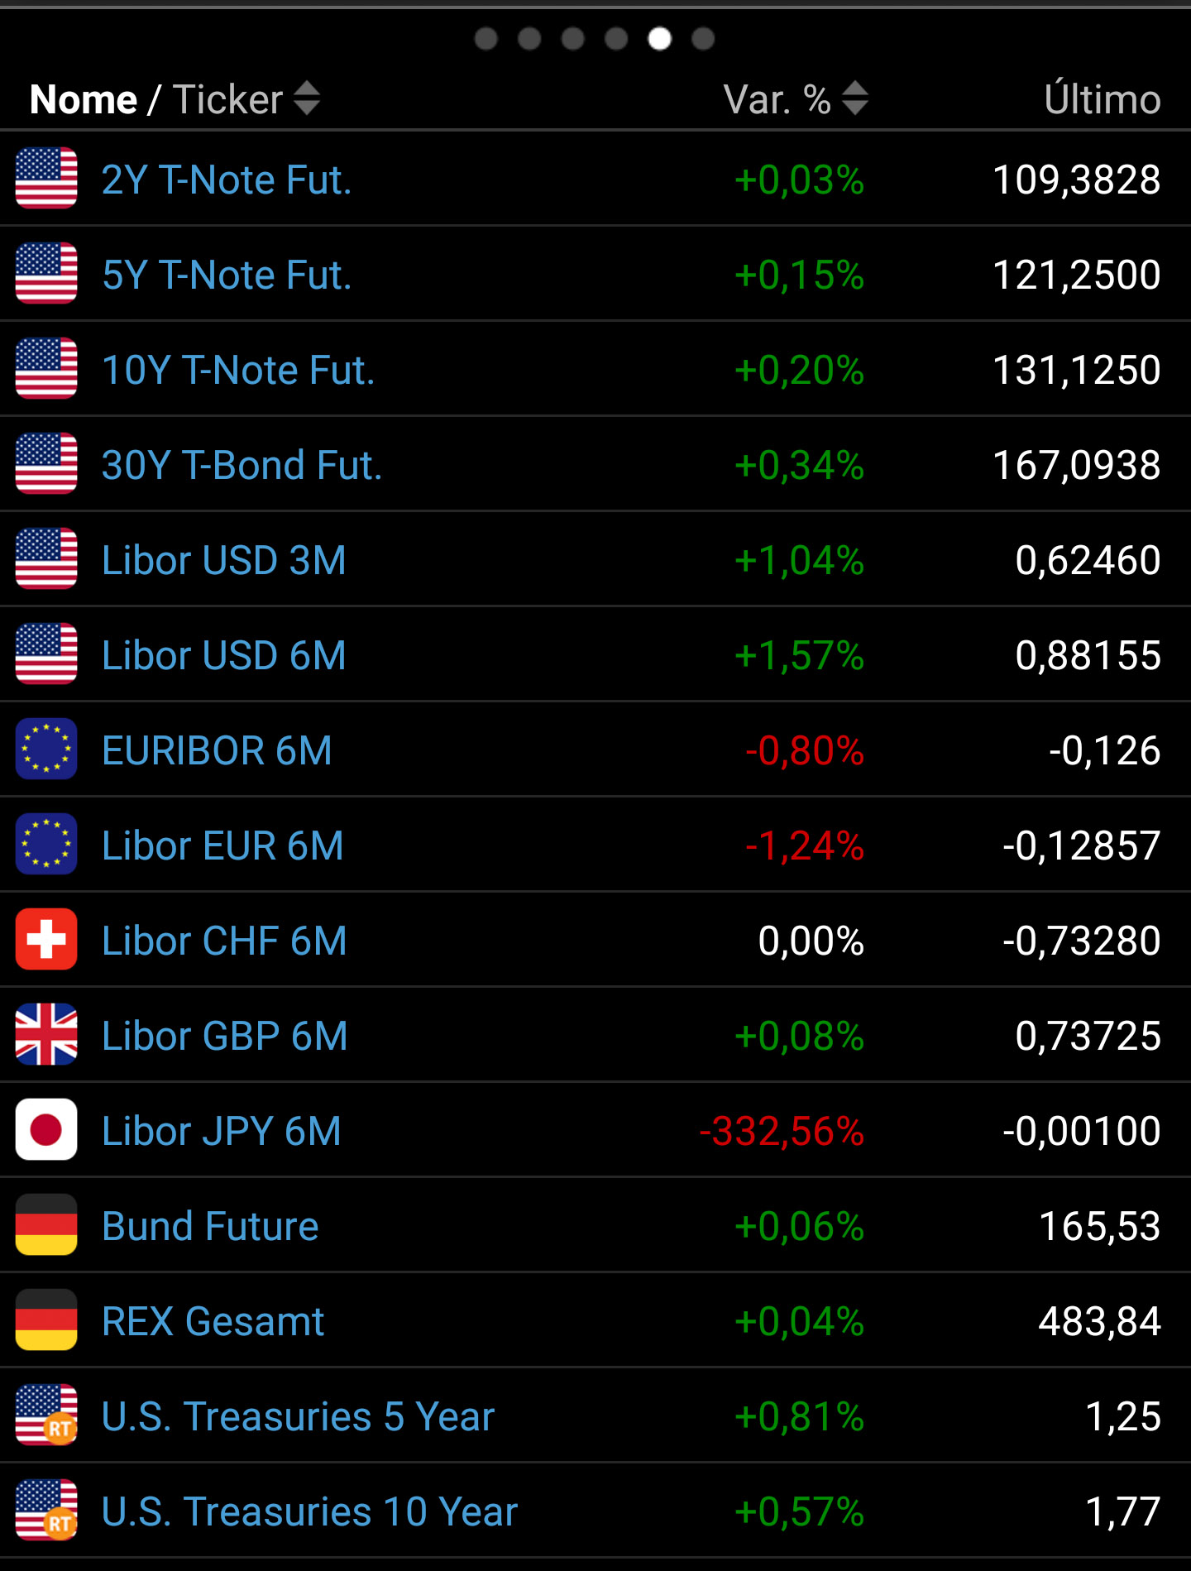
Task: Click the Japan flag icon for Libor JPY 6M
Action: [46, 1130]
